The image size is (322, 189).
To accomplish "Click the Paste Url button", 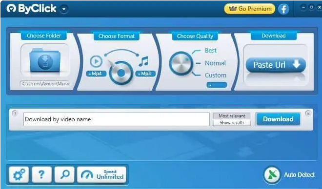I will point(276,65).
